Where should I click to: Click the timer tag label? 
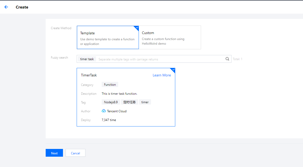pos(145,102)
